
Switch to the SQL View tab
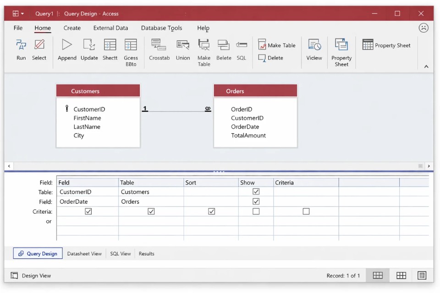[121, 254]
